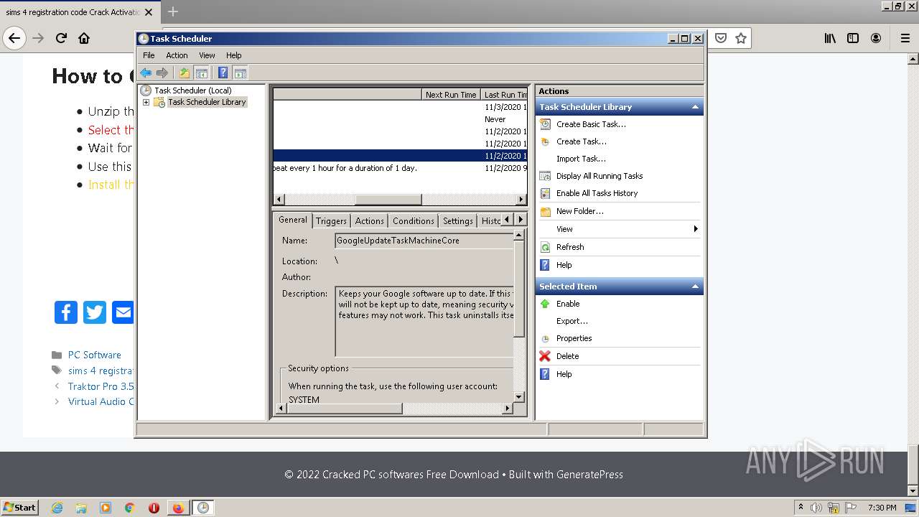The image size is (919, 517).
Task: Collapse the Task Scheduler Library actions section
Action: coord(695,107)
